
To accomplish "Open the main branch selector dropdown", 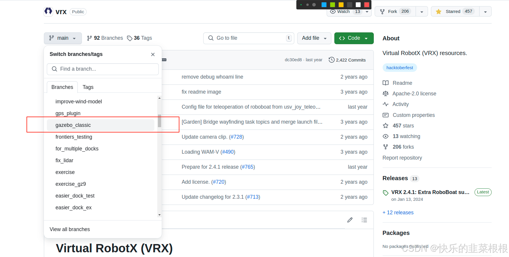I will 63,38.
